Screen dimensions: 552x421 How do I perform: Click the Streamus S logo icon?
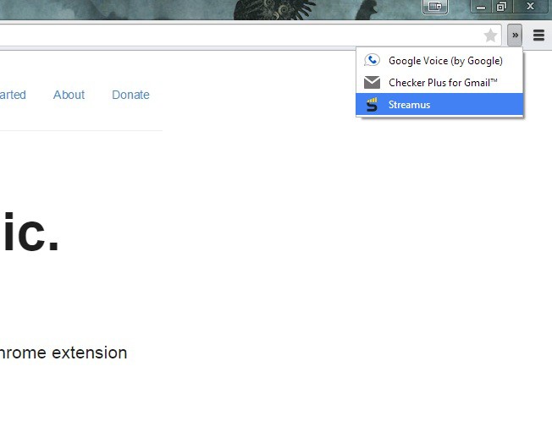(372, 104)
